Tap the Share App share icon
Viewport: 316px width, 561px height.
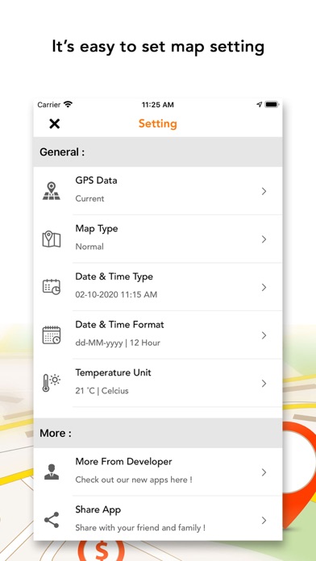52,520
